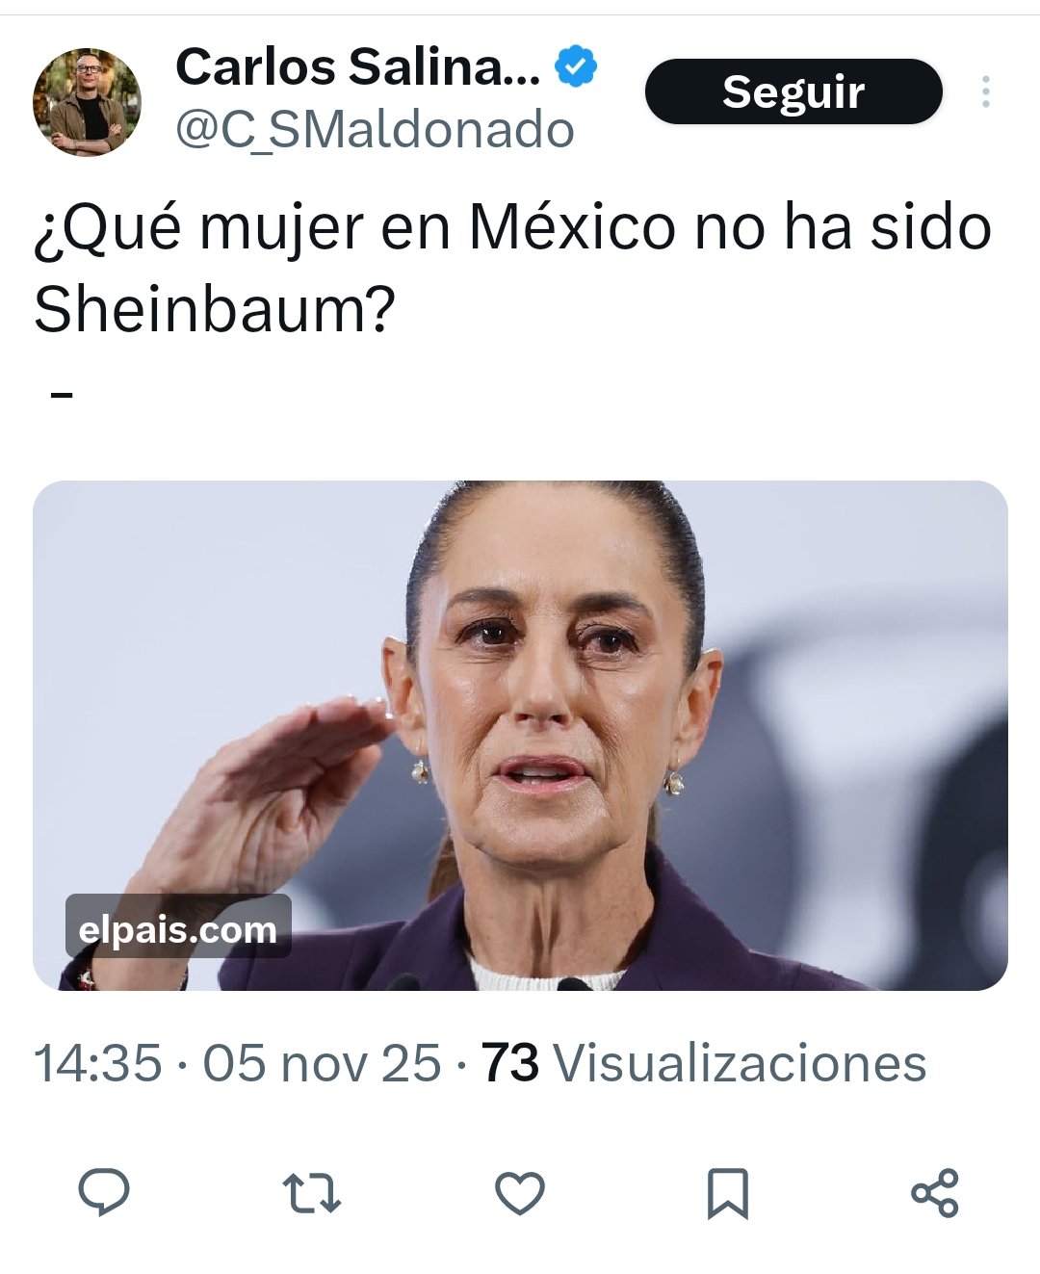Screen dimensions: 1040x1274
Task: Open the share options icon
Action: [x=935, y=1193]
